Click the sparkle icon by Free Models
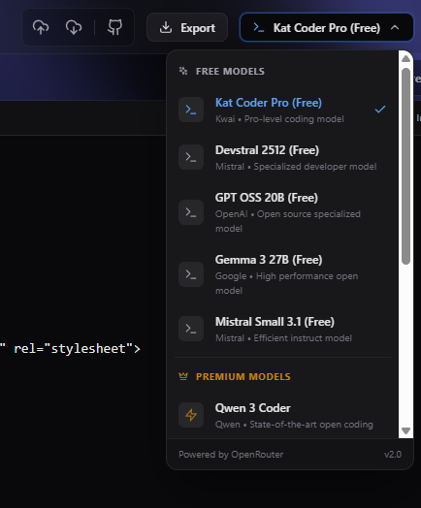Screen dimensions: 421x508 tap(183, 71)
